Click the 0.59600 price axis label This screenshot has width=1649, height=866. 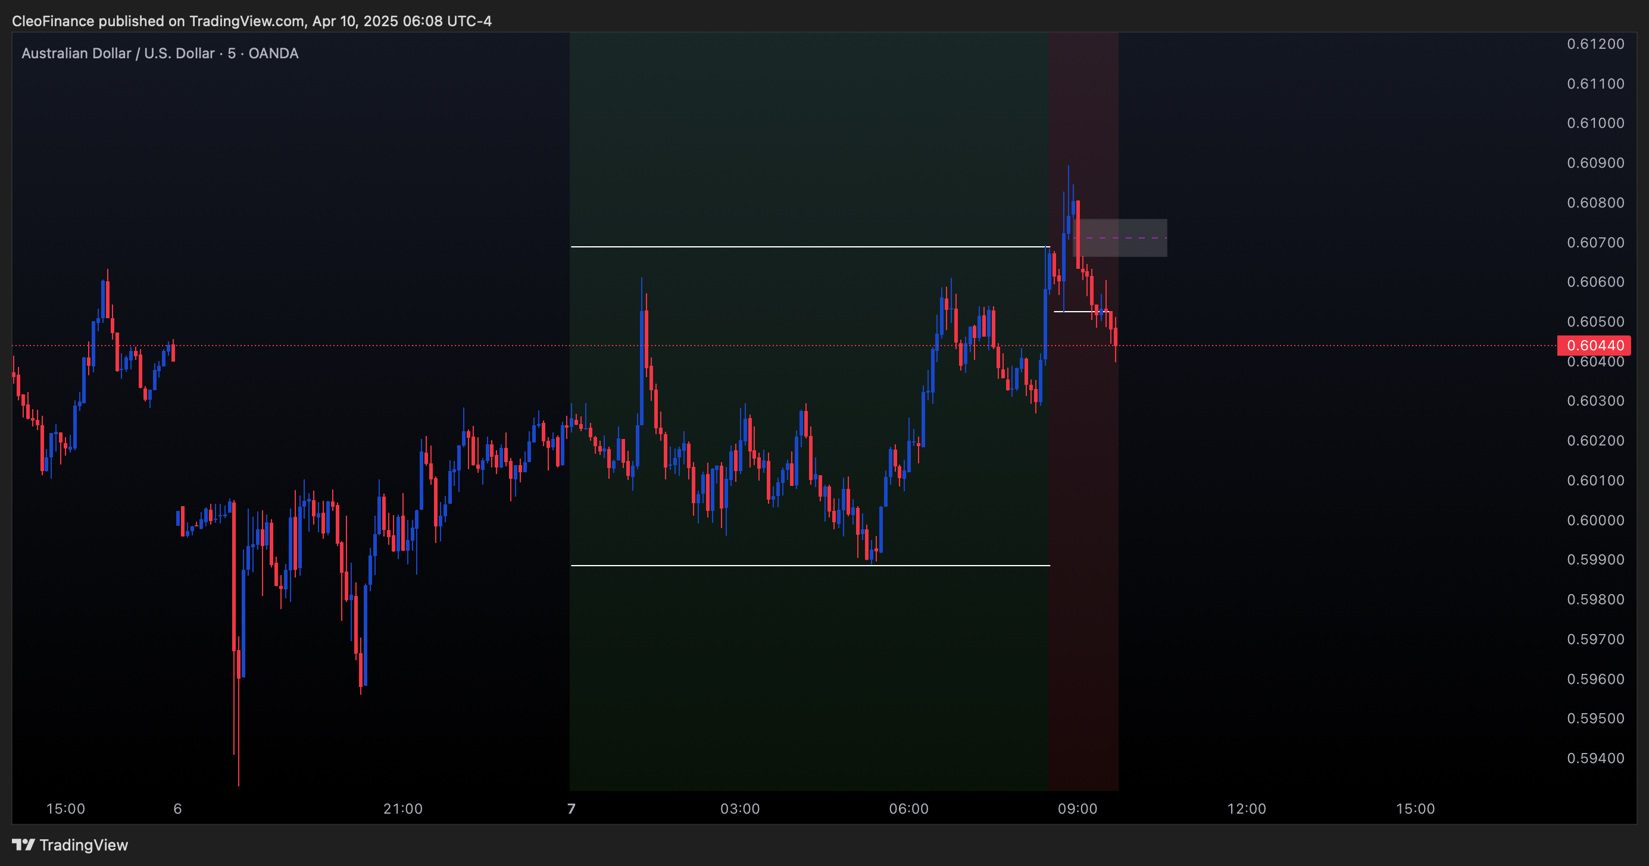1595,679
